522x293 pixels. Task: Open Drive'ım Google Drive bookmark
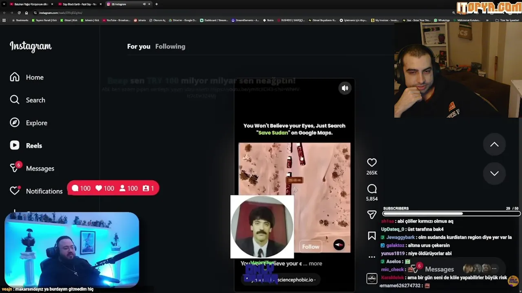point(182,20)
